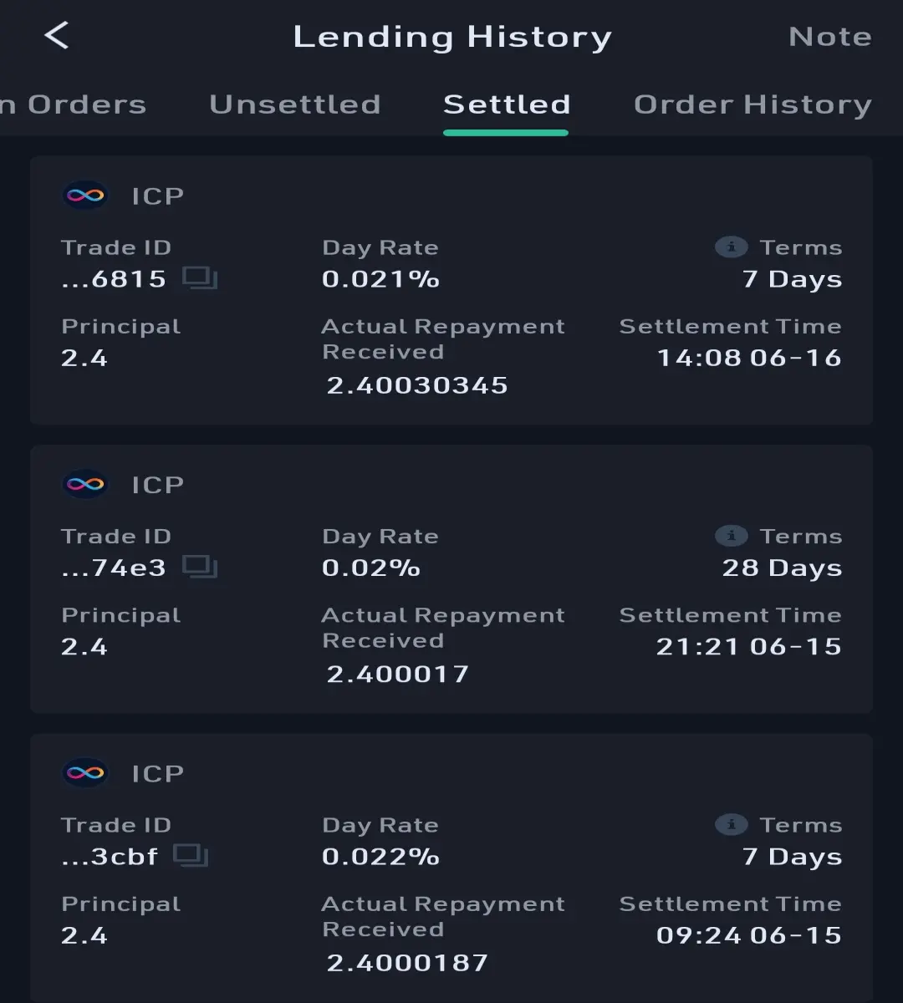Tap the ICP coin logo in the third card

click(x=85, y=773)
